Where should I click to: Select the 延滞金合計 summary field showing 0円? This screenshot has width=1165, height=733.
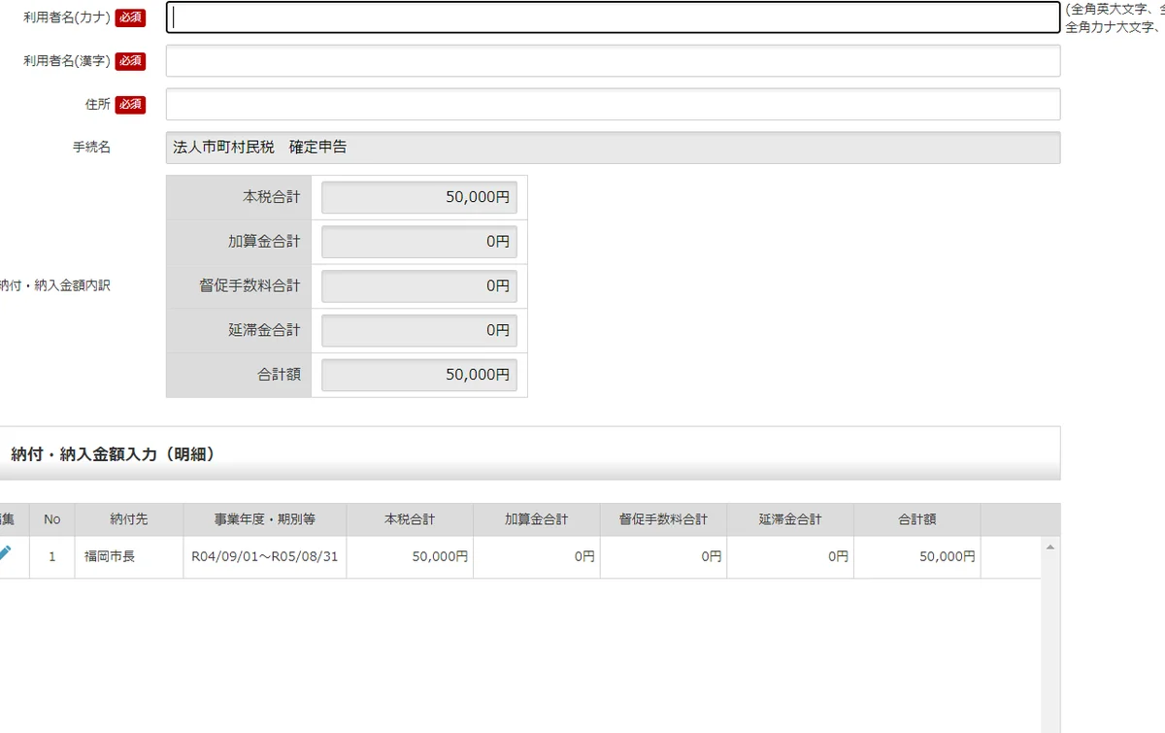[x=419, y=330]
